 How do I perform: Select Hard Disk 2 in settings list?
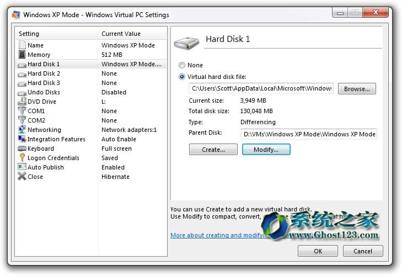(x=44, y=73)
